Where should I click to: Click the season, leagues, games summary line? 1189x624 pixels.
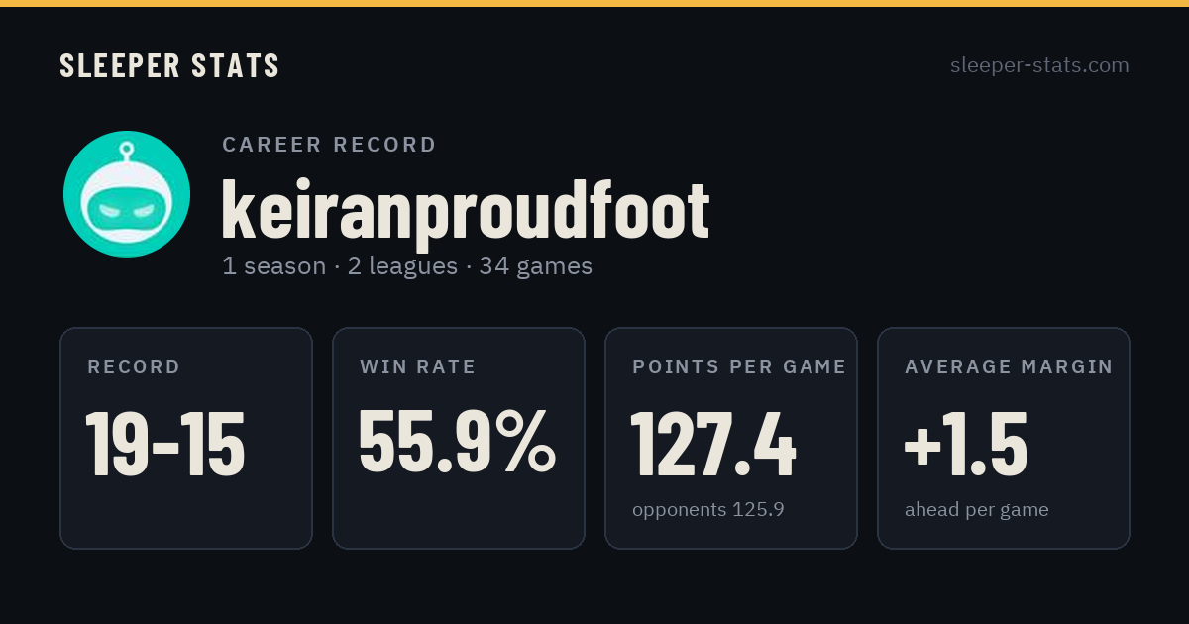[x=407, y=266]
